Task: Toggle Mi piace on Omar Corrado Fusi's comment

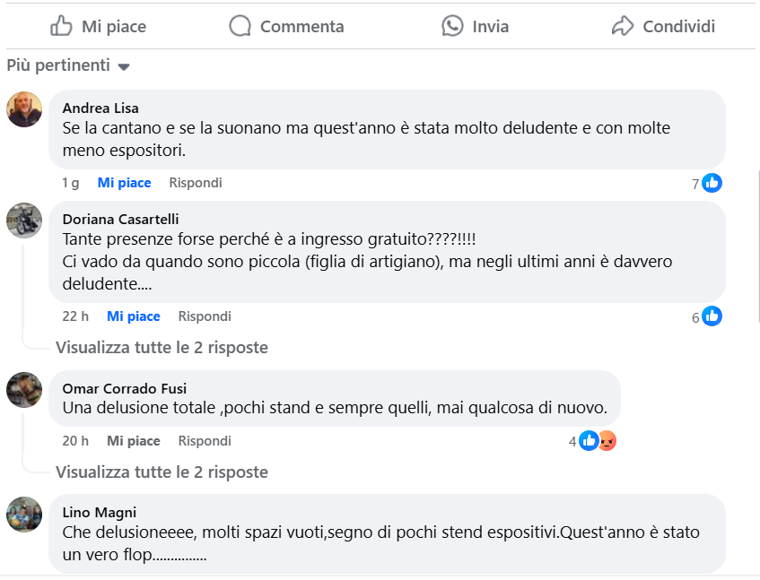Action: (133, 441)
